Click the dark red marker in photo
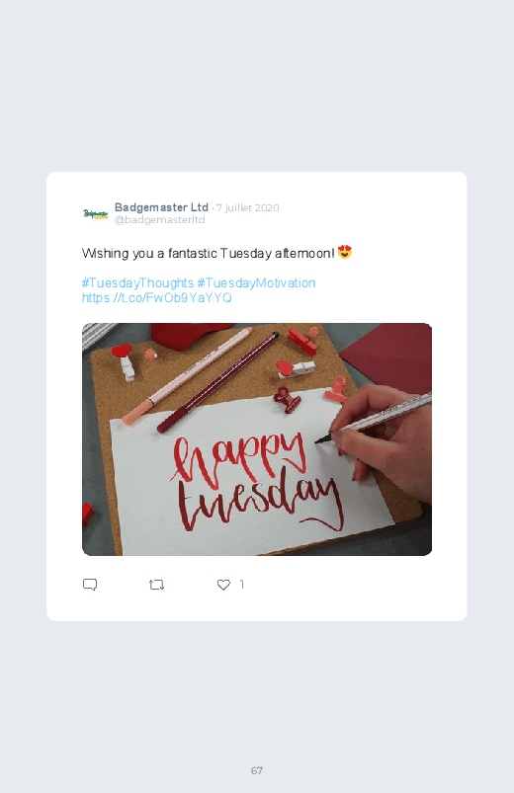The width and height of the screenshot is (514, 793). point(217,382)
